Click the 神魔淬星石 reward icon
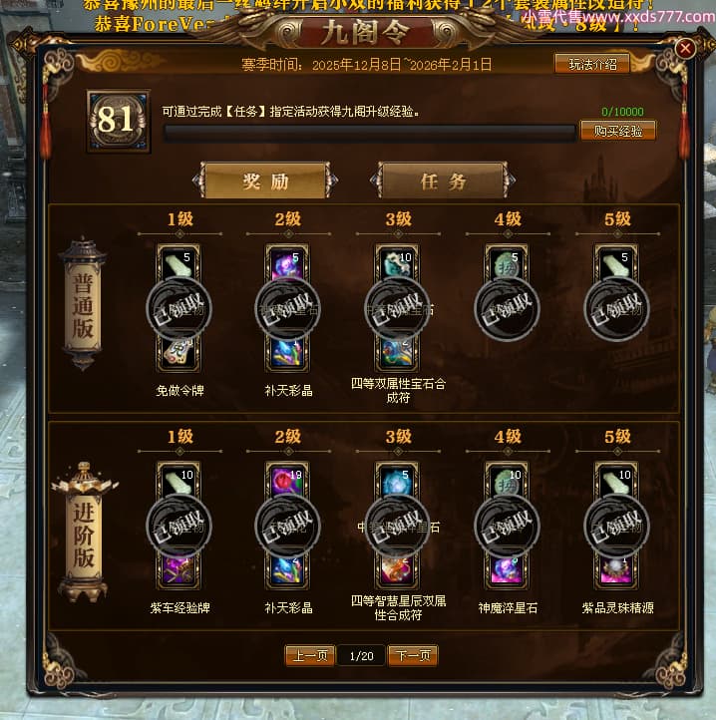Image resolution: width=716 pixels, height=720 pixels. pos(507,569)
